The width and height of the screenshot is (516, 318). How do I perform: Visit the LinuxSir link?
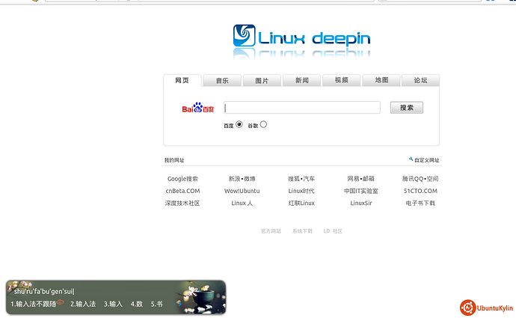click(361, 203)
